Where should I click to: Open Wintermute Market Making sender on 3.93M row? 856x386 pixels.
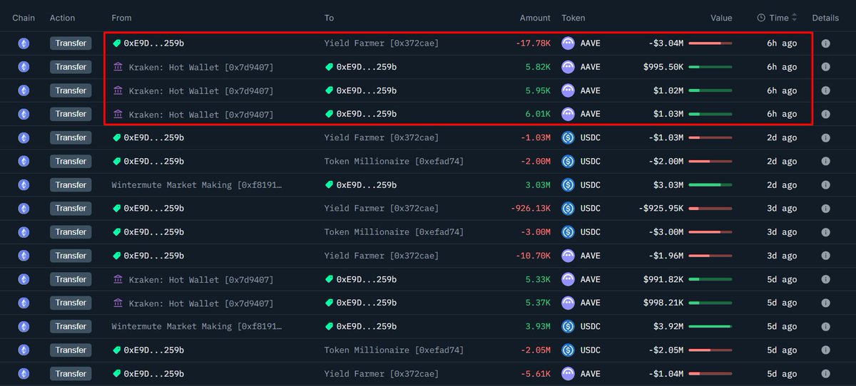click(x=197, y=326)
